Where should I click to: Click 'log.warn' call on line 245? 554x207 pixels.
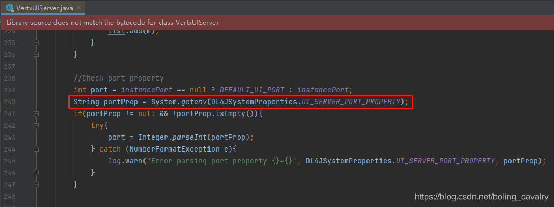coord(125,161)
